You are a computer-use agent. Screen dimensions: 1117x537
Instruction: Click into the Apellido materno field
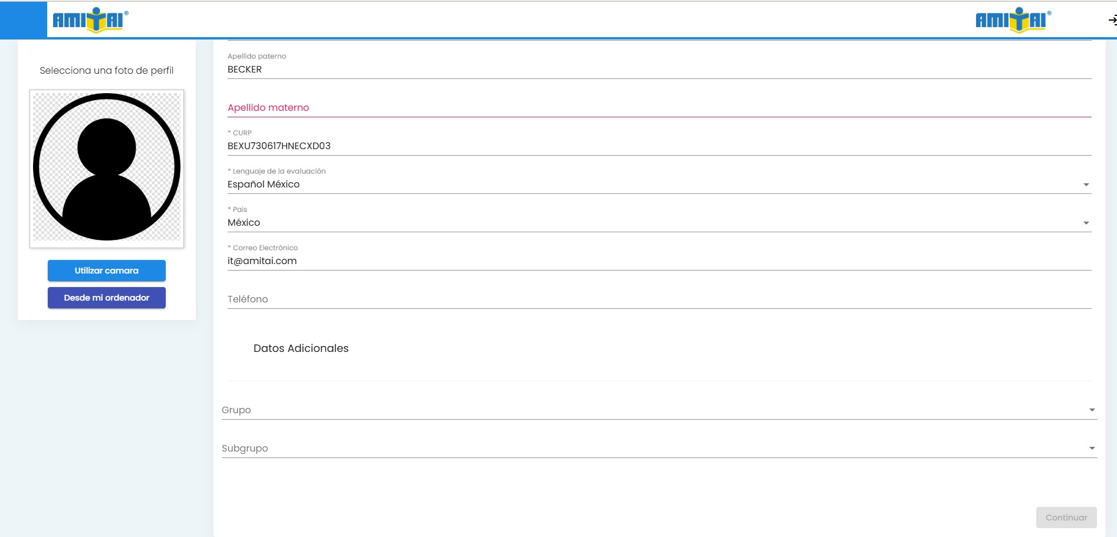coord(658,108)
